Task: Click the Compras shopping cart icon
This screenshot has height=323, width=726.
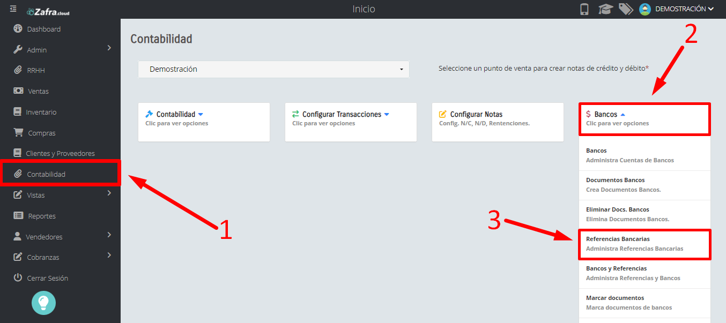Action: click(x=18, y=132)
